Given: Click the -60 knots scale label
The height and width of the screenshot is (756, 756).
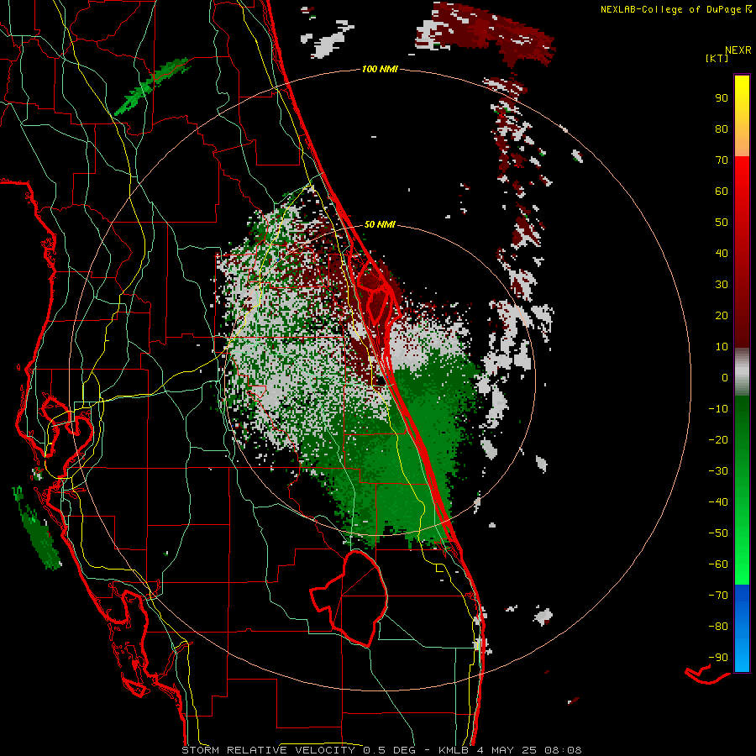Looking at the screenshot, I should 718,564.
